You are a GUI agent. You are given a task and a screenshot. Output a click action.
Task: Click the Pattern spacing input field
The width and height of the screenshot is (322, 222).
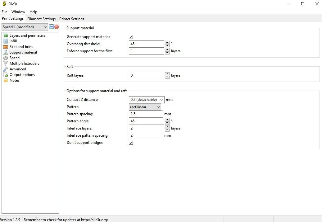point(146,114)
